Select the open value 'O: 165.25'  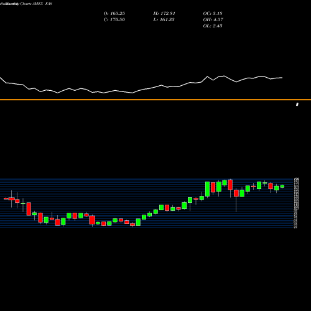114,14
